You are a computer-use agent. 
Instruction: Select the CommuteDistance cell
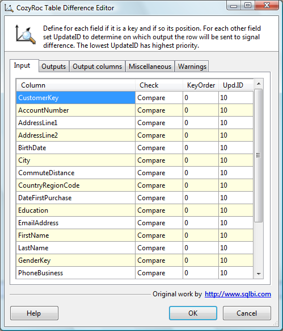[x=76, y=173]
